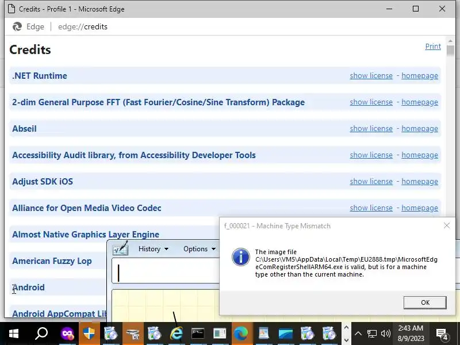
Task: Open taskbar Search magnifier
Action: tap(41, 333)
